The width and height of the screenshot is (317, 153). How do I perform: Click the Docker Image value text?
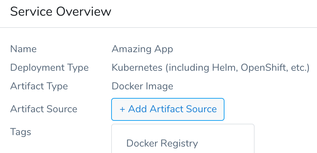point(142,86)
